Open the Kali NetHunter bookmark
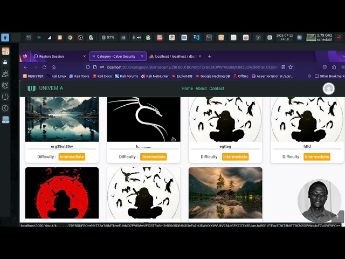Image resolution: width=345 pixels, height=259 pixels. [155, 76]
